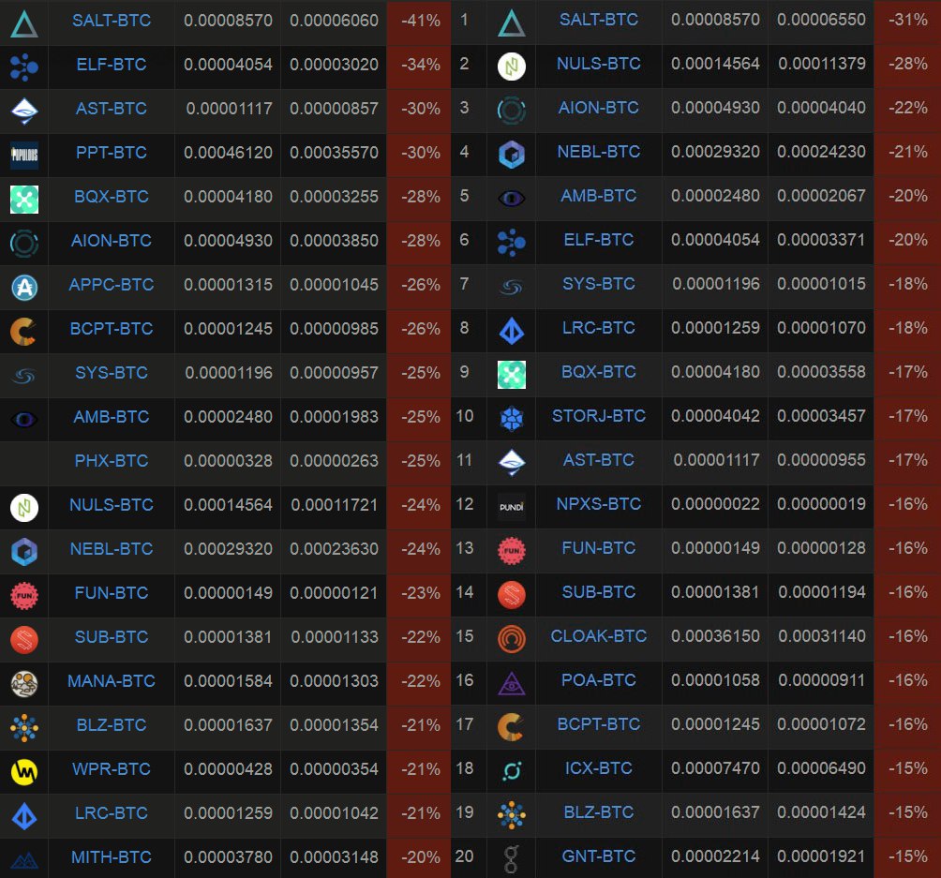This screenshot has height=878, width=941.
Task: Click the NULS coin icon in right table
Action: click(x=512, y=67)
